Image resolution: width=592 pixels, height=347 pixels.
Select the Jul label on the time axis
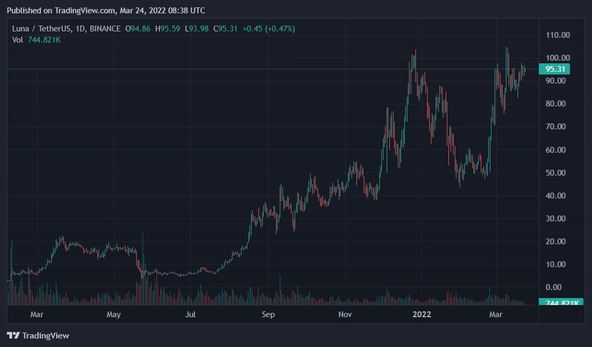[x=190, y=315]
